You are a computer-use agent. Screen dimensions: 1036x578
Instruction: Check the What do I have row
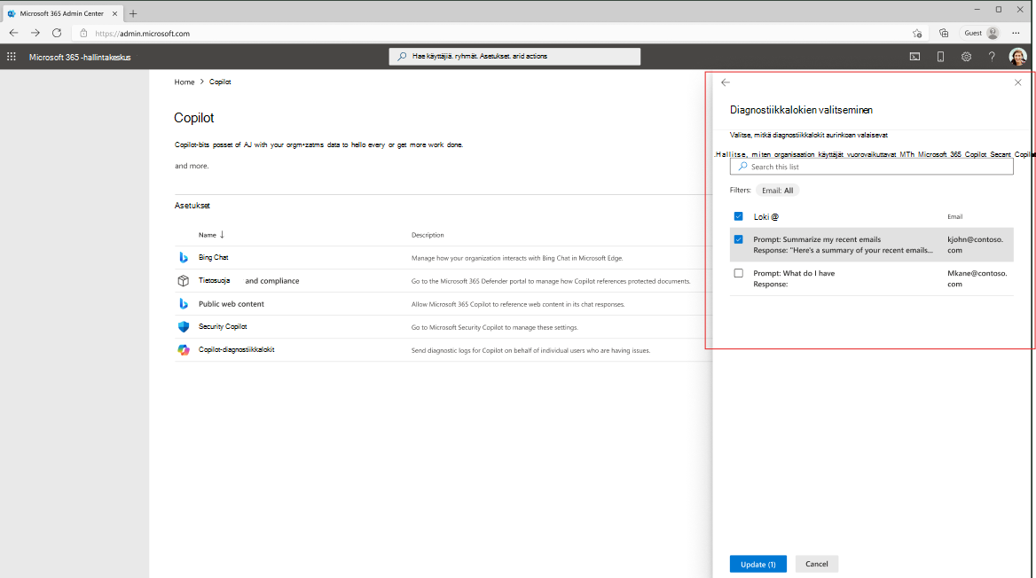click(x=738, y=273)
